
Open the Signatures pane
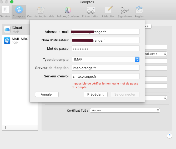pyautogui.click(x=125, y=12)
